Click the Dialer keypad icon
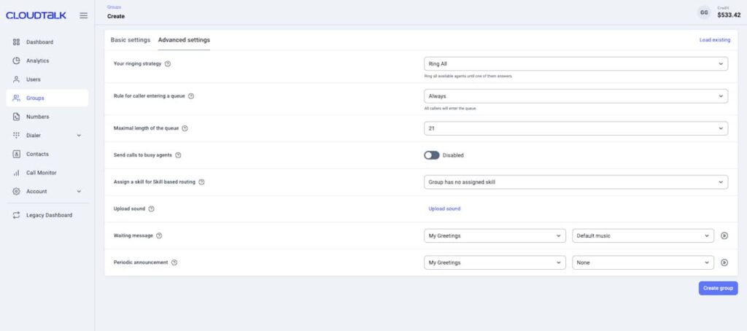 pyautogui.click(x=16, y=136)
